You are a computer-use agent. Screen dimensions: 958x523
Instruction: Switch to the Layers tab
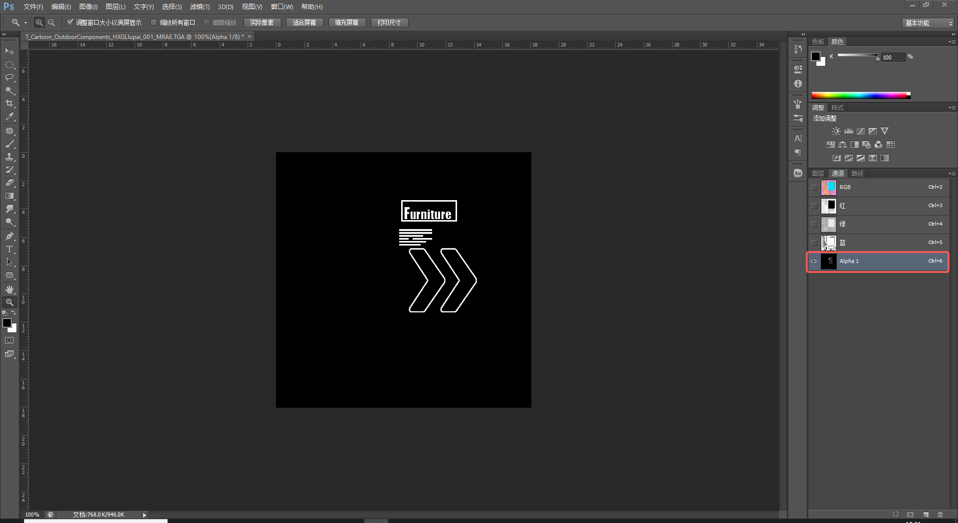[x=818, y=174]
